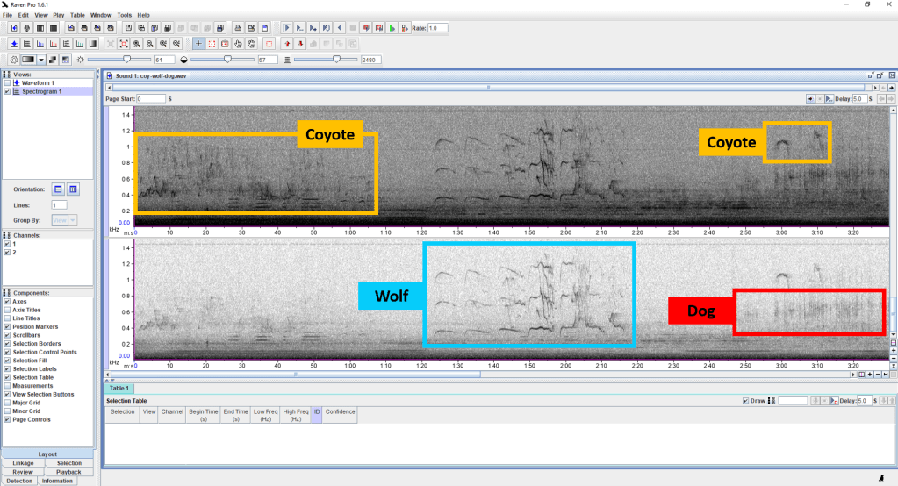Toggle the Axis Titles component checkbox

[x=7, y=310]
